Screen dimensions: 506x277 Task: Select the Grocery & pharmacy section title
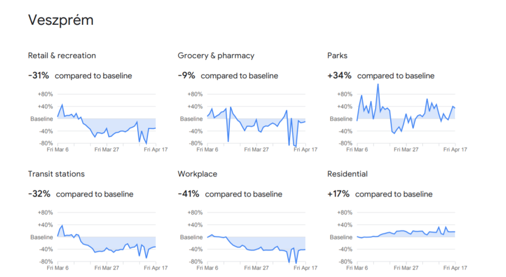tap(216, 56)
